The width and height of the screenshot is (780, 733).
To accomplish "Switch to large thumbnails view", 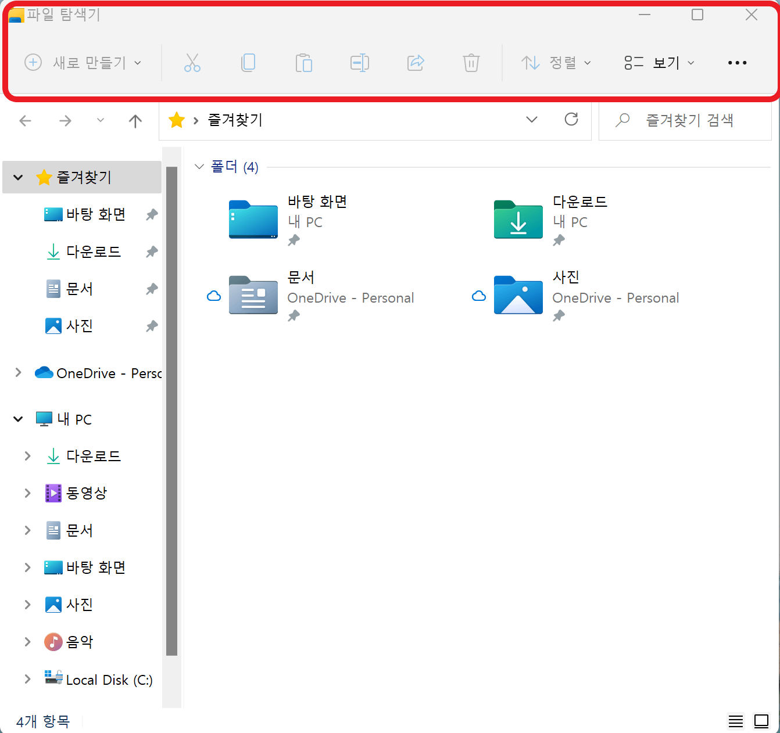I will 761,721.
